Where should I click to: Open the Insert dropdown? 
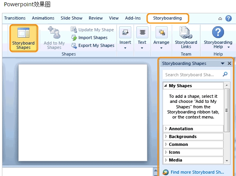(125, 38)
